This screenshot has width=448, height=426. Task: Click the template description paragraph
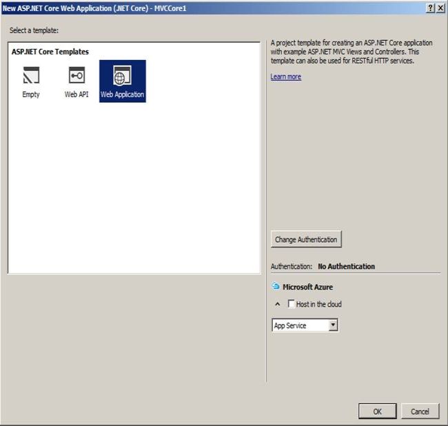(x=352, y=52)
